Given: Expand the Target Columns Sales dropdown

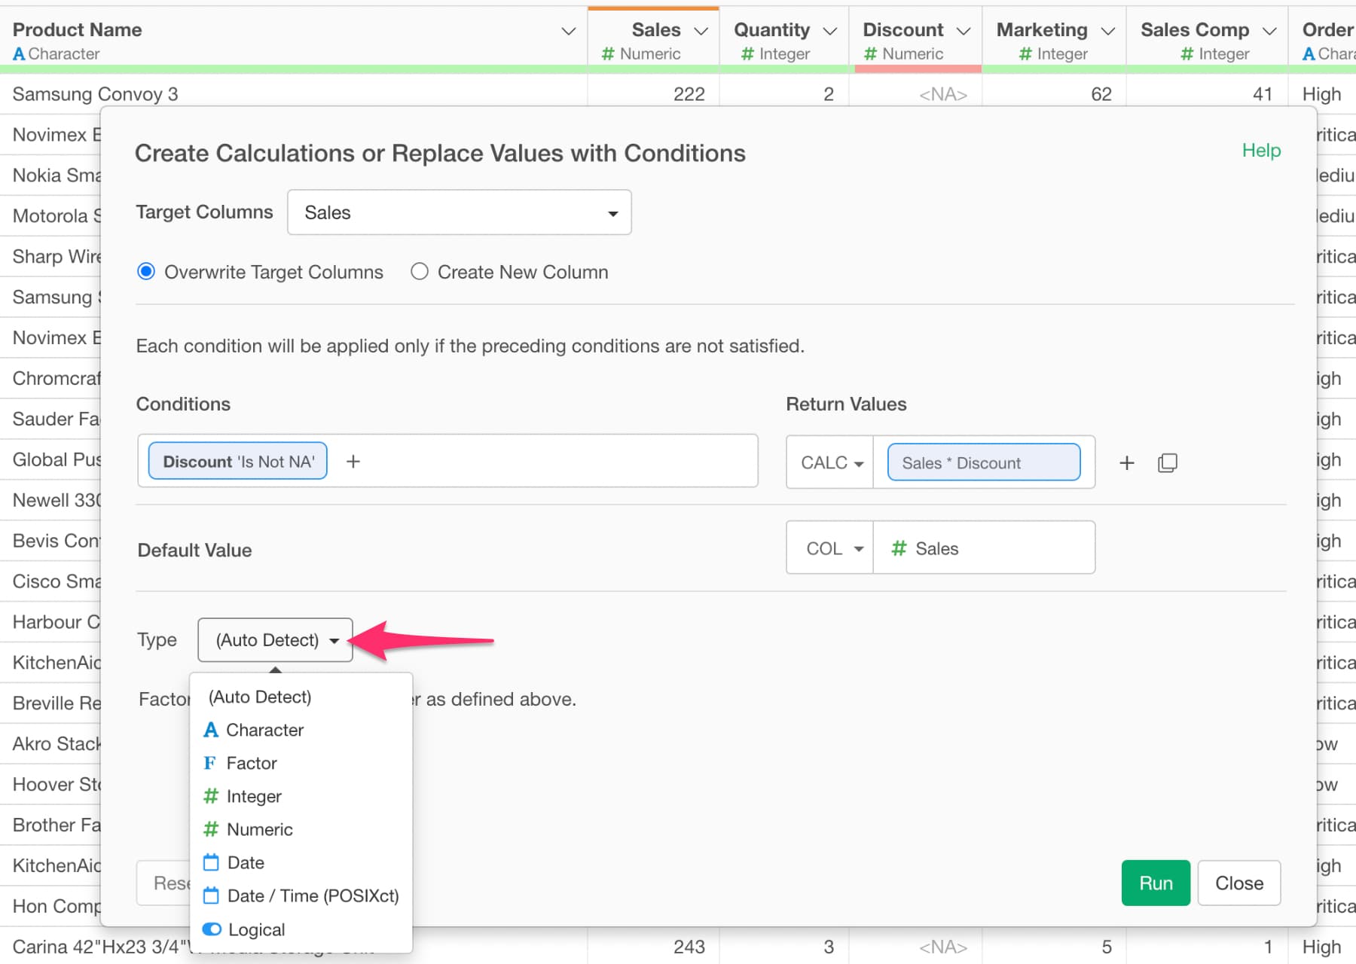Looking at the screenshot, I should point(460,213).
